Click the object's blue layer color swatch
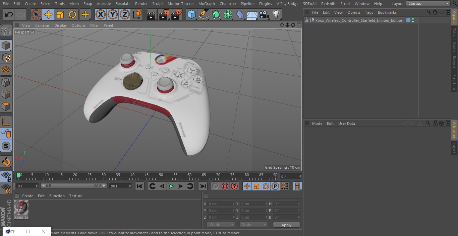 pyautogui.click(x=408, y=20)
